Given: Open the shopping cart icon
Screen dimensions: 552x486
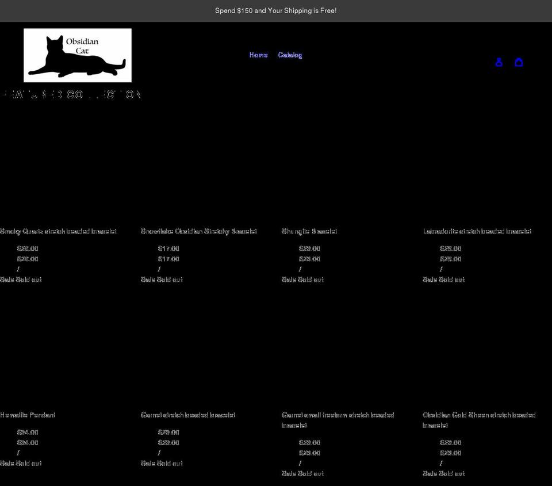Looking at the screenshot, I should tap(519, 62).
